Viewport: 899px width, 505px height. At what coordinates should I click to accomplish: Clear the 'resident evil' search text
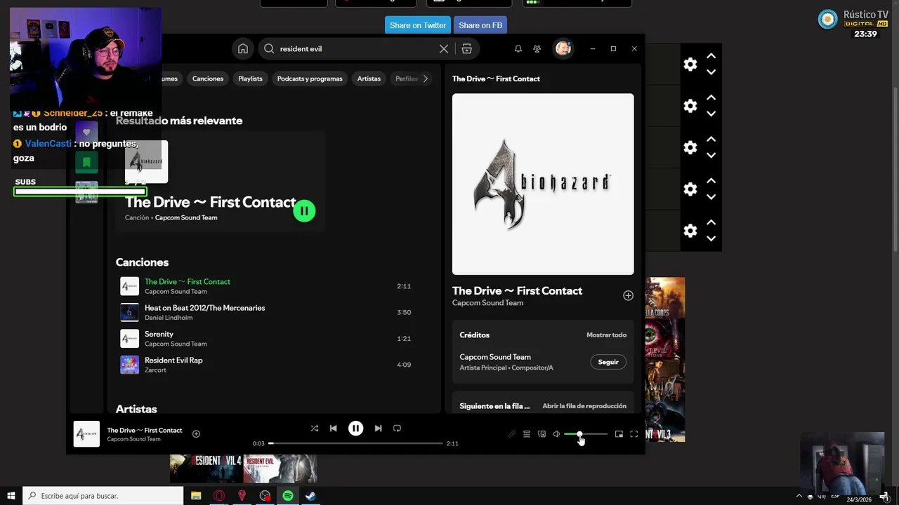click(444, 48)
